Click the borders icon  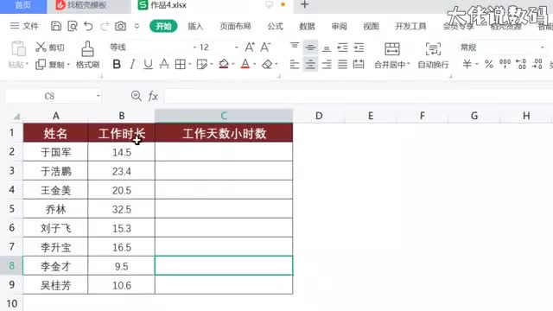[x=181, y=64]
